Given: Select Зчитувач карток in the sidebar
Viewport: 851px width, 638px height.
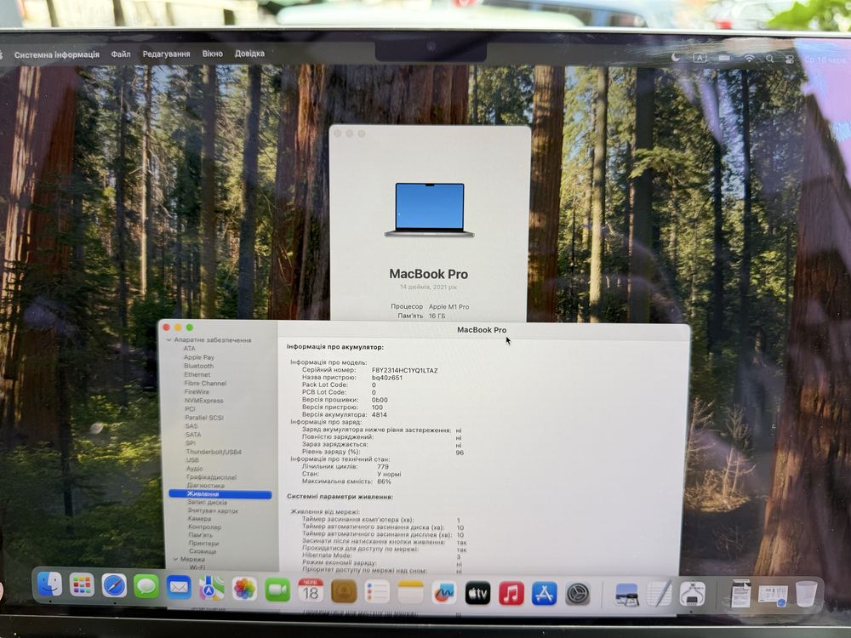Looking at the screenshot, I should click(x=213, y=510).
